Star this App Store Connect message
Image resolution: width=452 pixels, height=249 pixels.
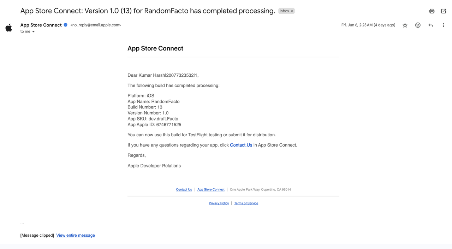click(405, 25)
